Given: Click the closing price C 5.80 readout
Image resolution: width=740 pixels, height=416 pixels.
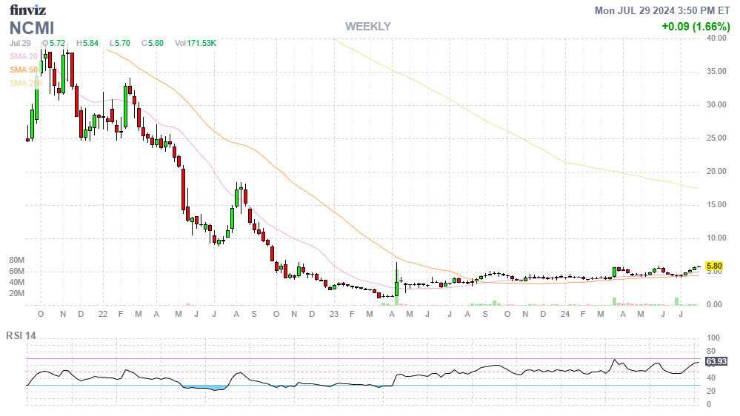Looking at the screenshot, I should pos(156,44).
